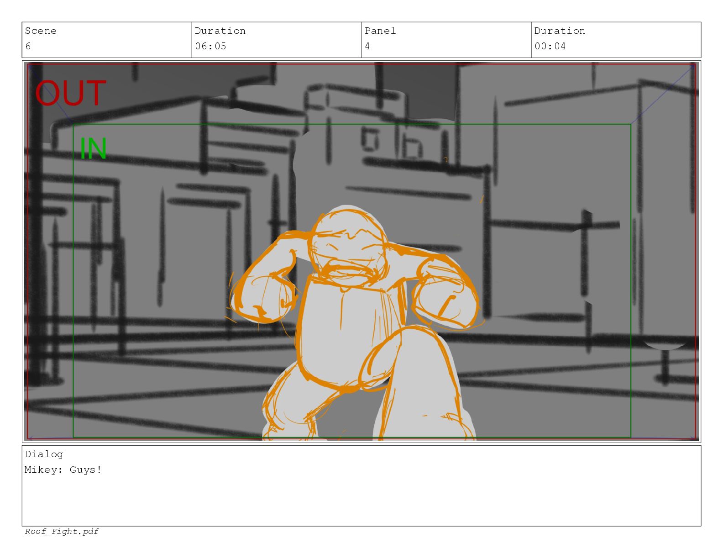The height and width of the screenshot is (559, 723).
Task: Click the panel duration value '00:04'
Action: pyautogui.click(x=550, y=46)
